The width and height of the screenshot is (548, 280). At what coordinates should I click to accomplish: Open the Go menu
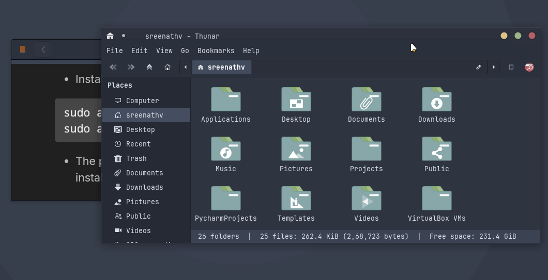[185, 51]
